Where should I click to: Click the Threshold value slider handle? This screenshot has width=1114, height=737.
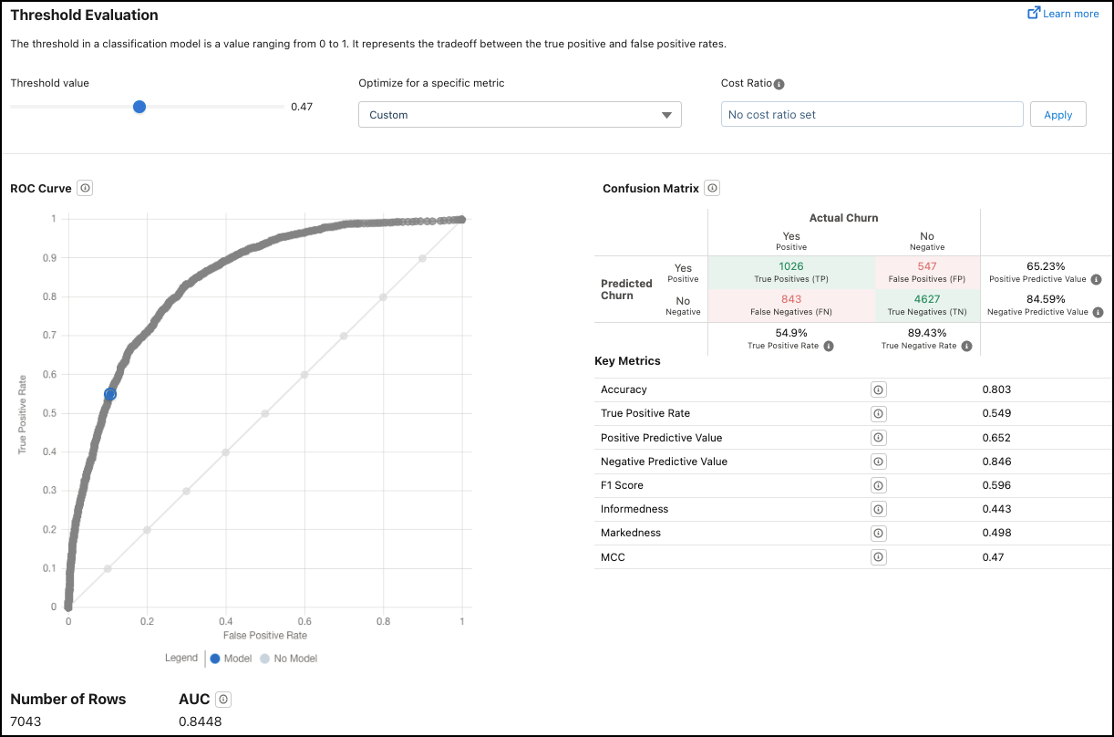(x=139, y=107)
